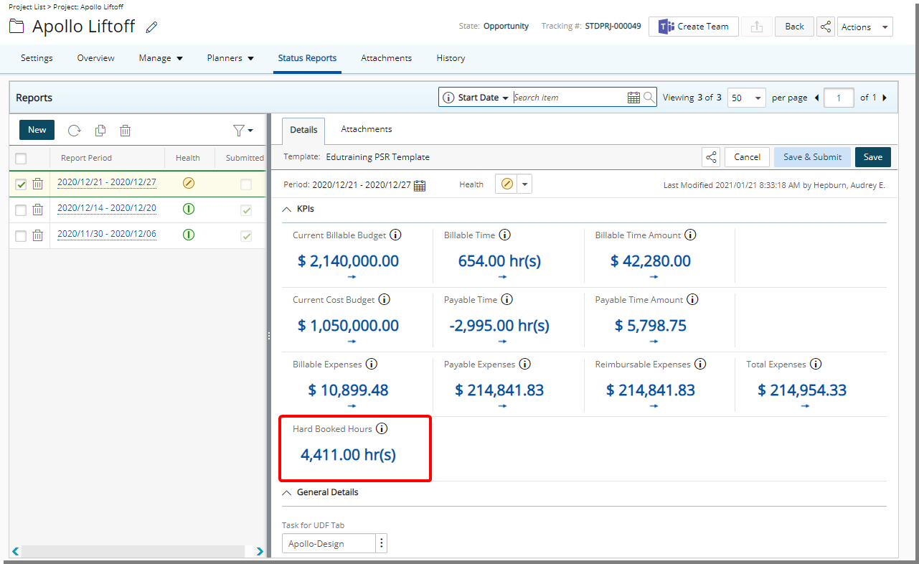Show info for Total Expenses

[816, 364]
